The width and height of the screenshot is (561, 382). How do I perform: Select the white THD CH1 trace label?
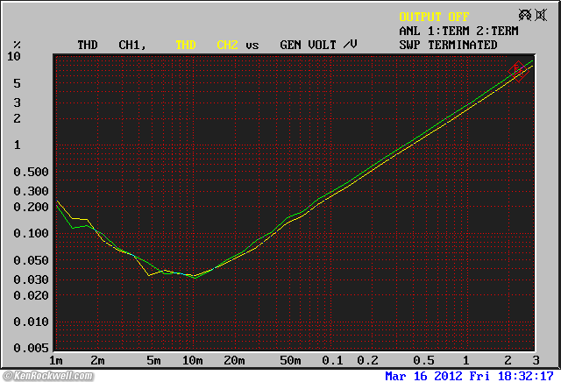click(x=112, y=45)
